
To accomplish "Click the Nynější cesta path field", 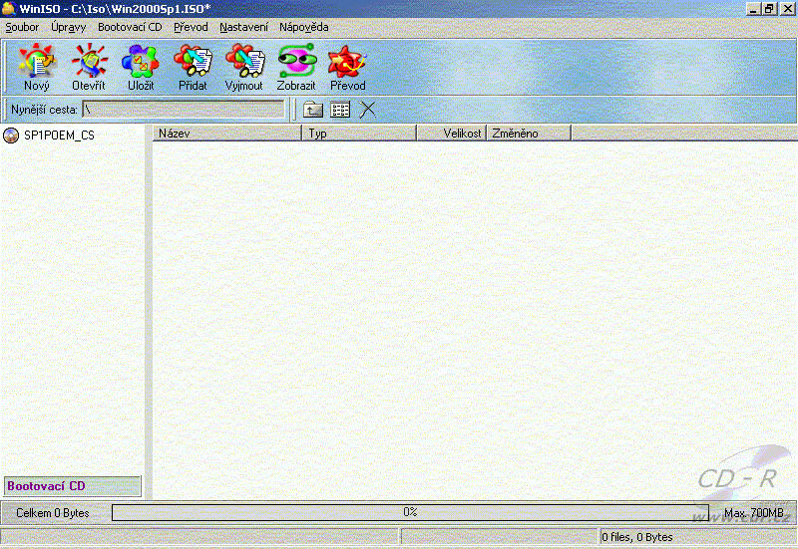I will 184,110.
